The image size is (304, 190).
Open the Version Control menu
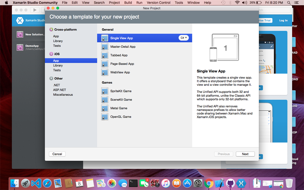point(159,2)
